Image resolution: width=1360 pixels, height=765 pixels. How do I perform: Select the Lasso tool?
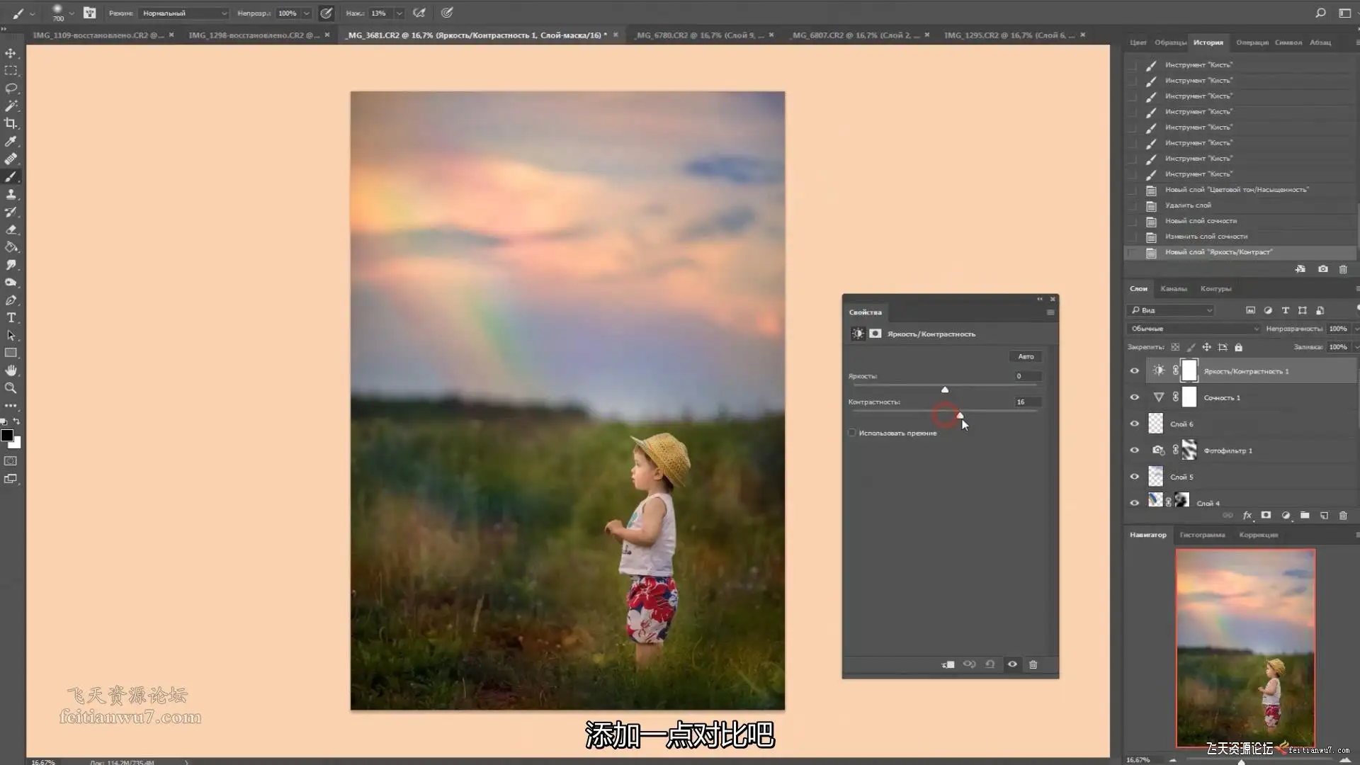pos(11,89)
